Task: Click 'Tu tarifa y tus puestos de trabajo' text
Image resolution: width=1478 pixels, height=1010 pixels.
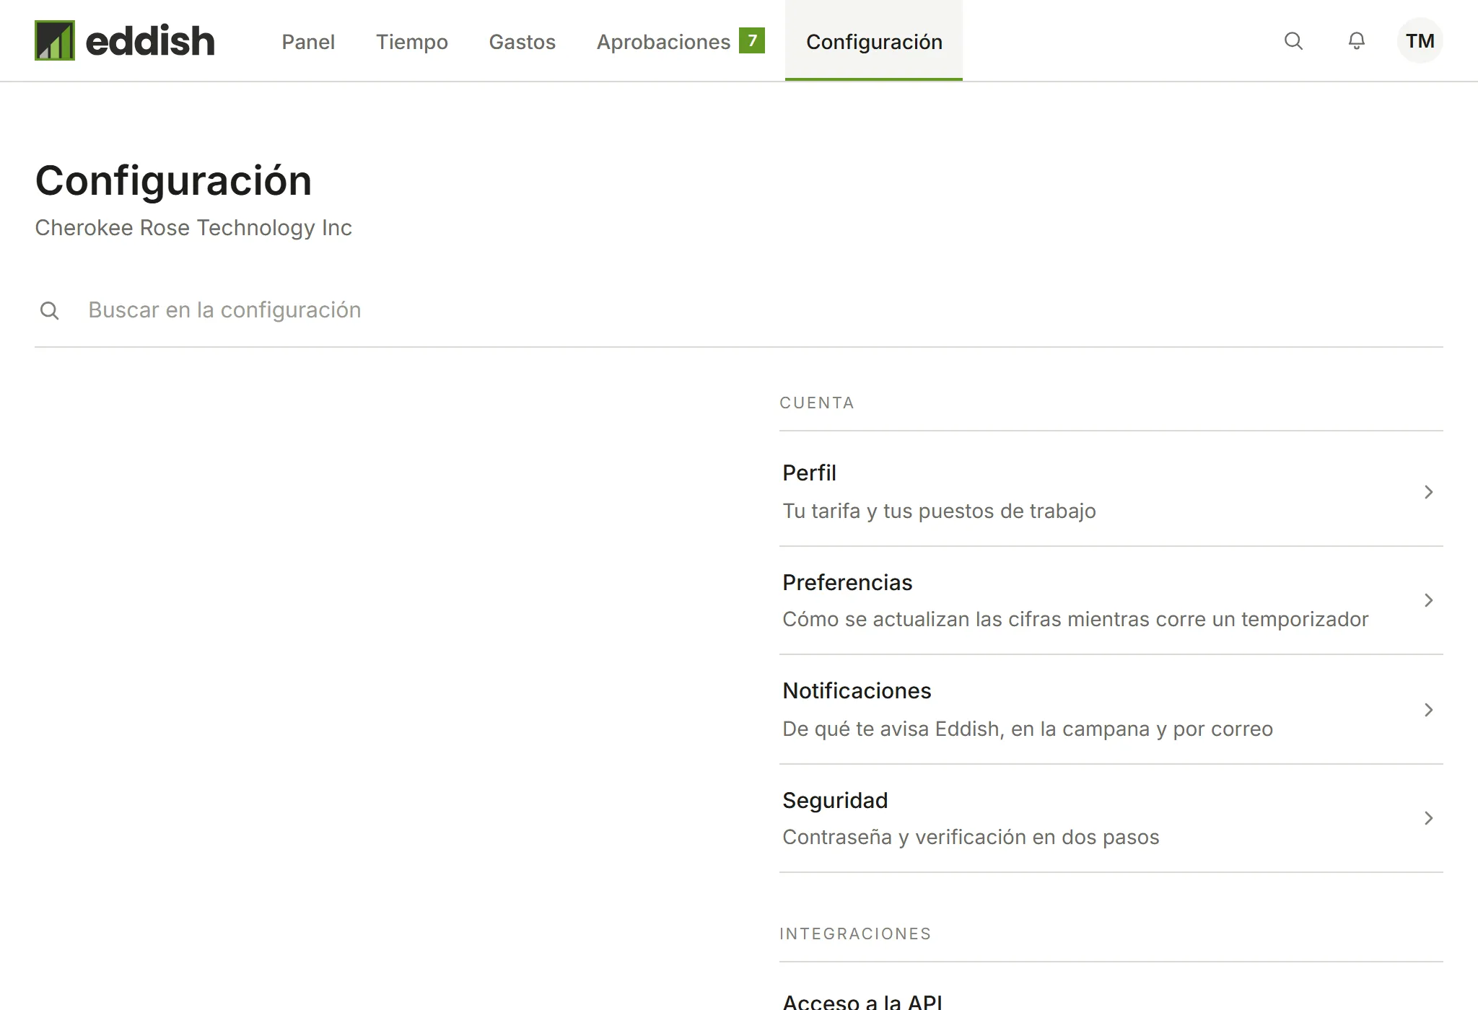Action: (939, 511)
